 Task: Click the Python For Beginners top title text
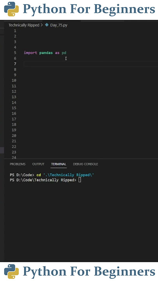(x=89, y=9)
